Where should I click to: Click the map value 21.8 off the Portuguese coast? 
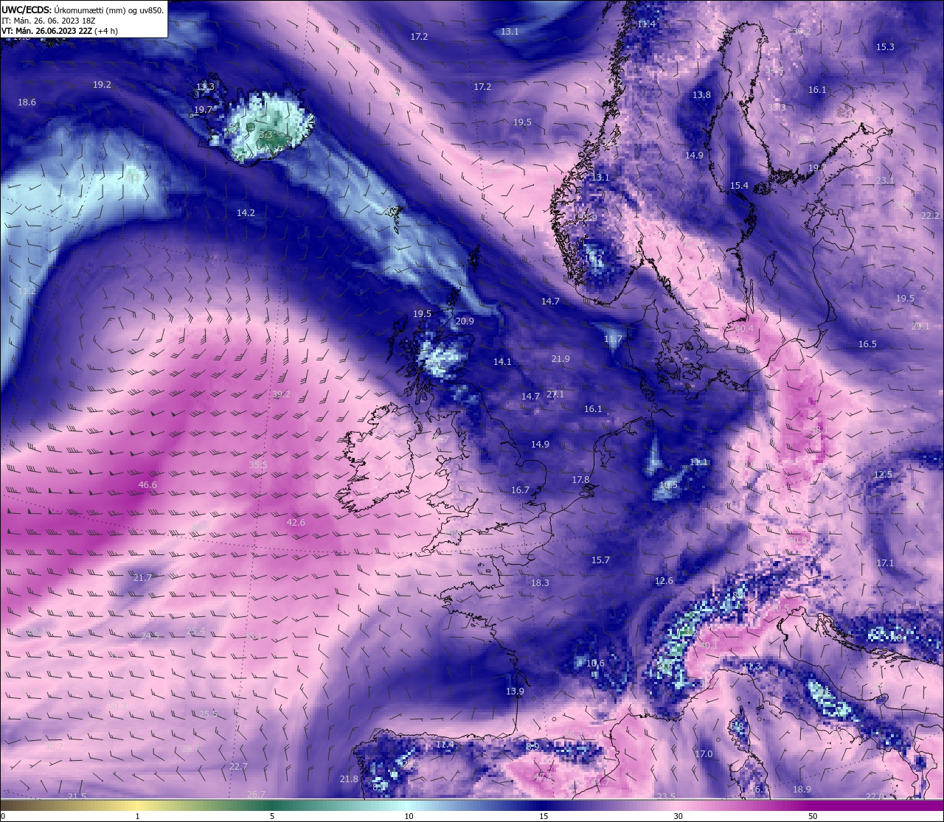[349, 779]
